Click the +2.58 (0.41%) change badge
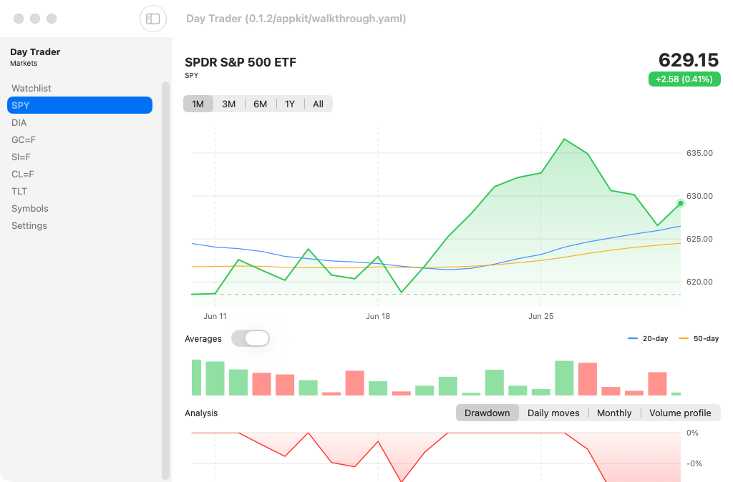The height and width of the screenshot is (482, 733). pyautogui.click(x=684, y=79)
